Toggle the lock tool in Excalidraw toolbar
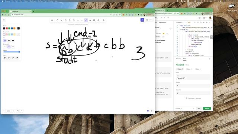Image resolution: width=238 pixels, height=134 pixels. point(52,20)
